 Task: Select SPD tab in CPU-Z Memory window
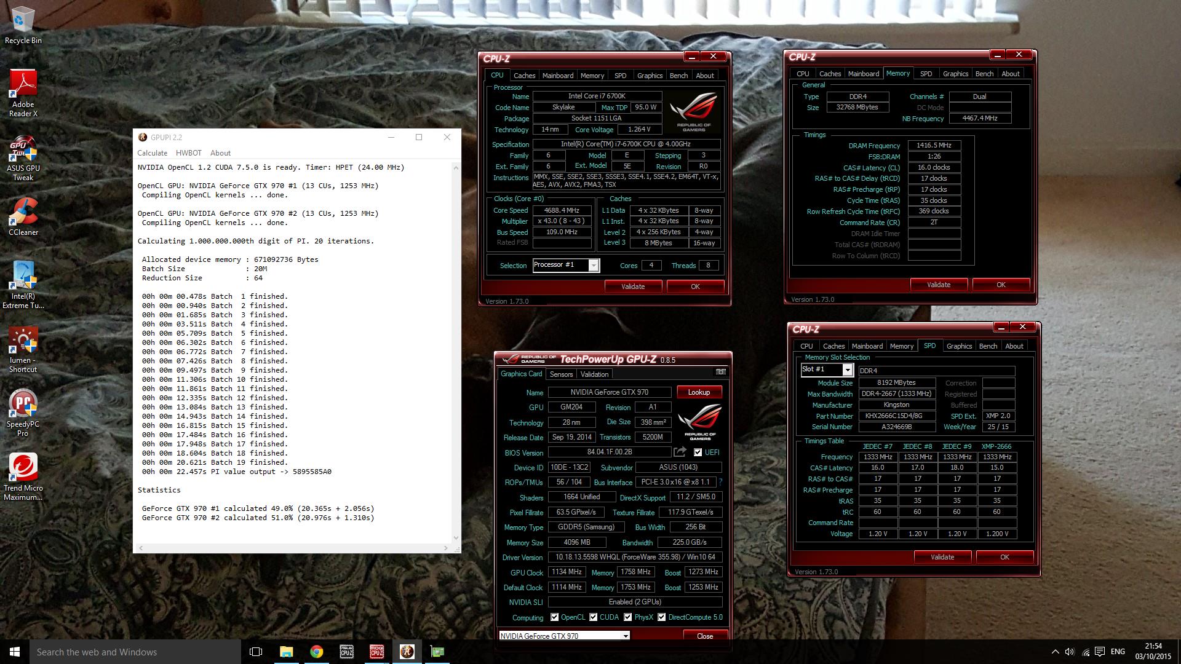tap(926, 74)
